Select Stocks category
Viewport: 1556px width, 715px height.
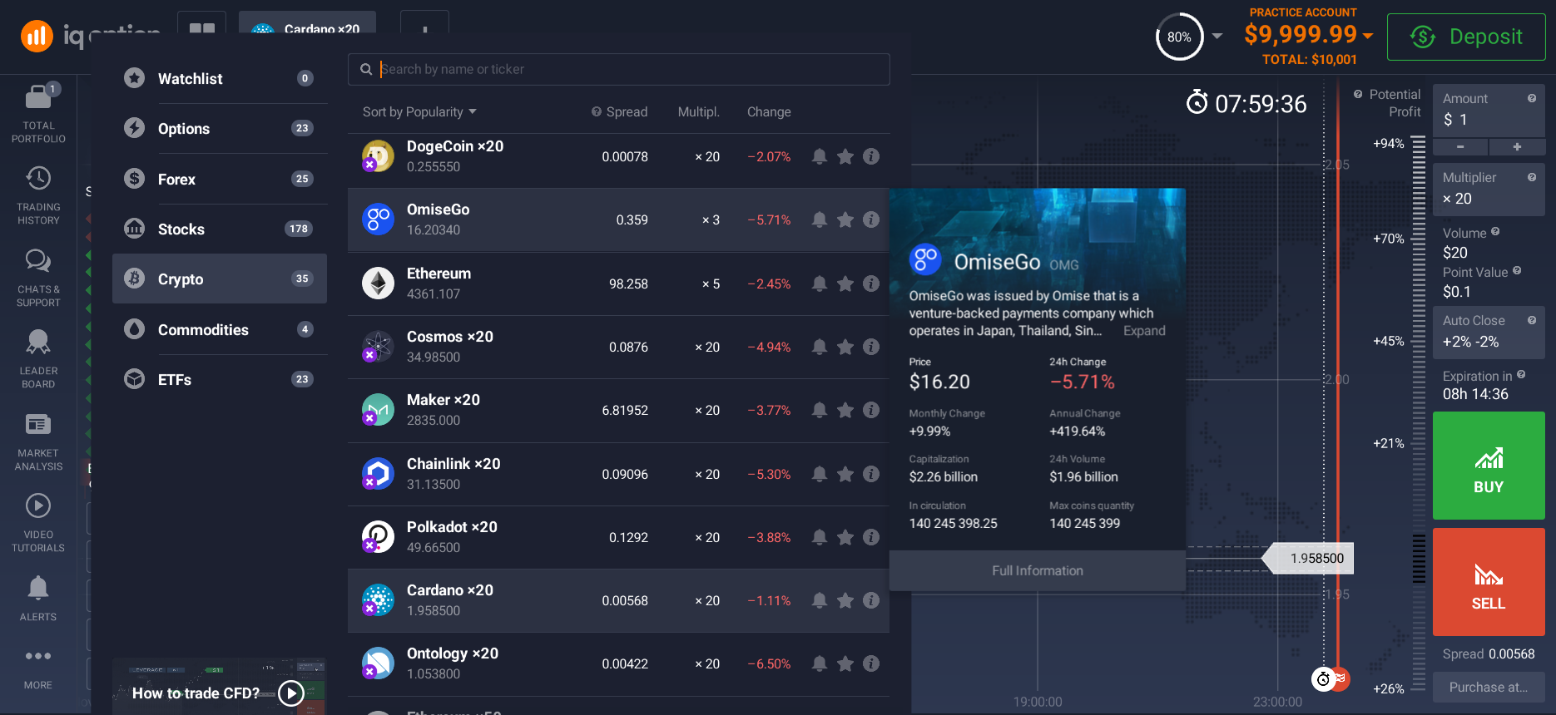[x=220, y=229]
